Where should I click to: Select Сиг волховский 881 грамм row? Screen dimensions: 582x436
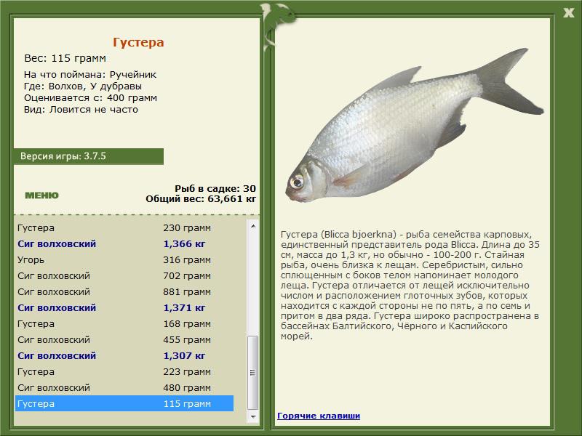point(124,291)
